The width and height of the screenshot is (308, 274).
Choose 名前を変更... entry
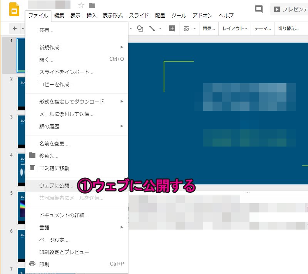pyautogui.click(x=77, y=144)
